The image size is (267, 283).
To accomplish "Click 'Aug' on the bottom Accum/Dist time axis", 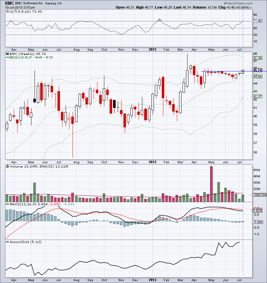I will [x=76, y=280].
